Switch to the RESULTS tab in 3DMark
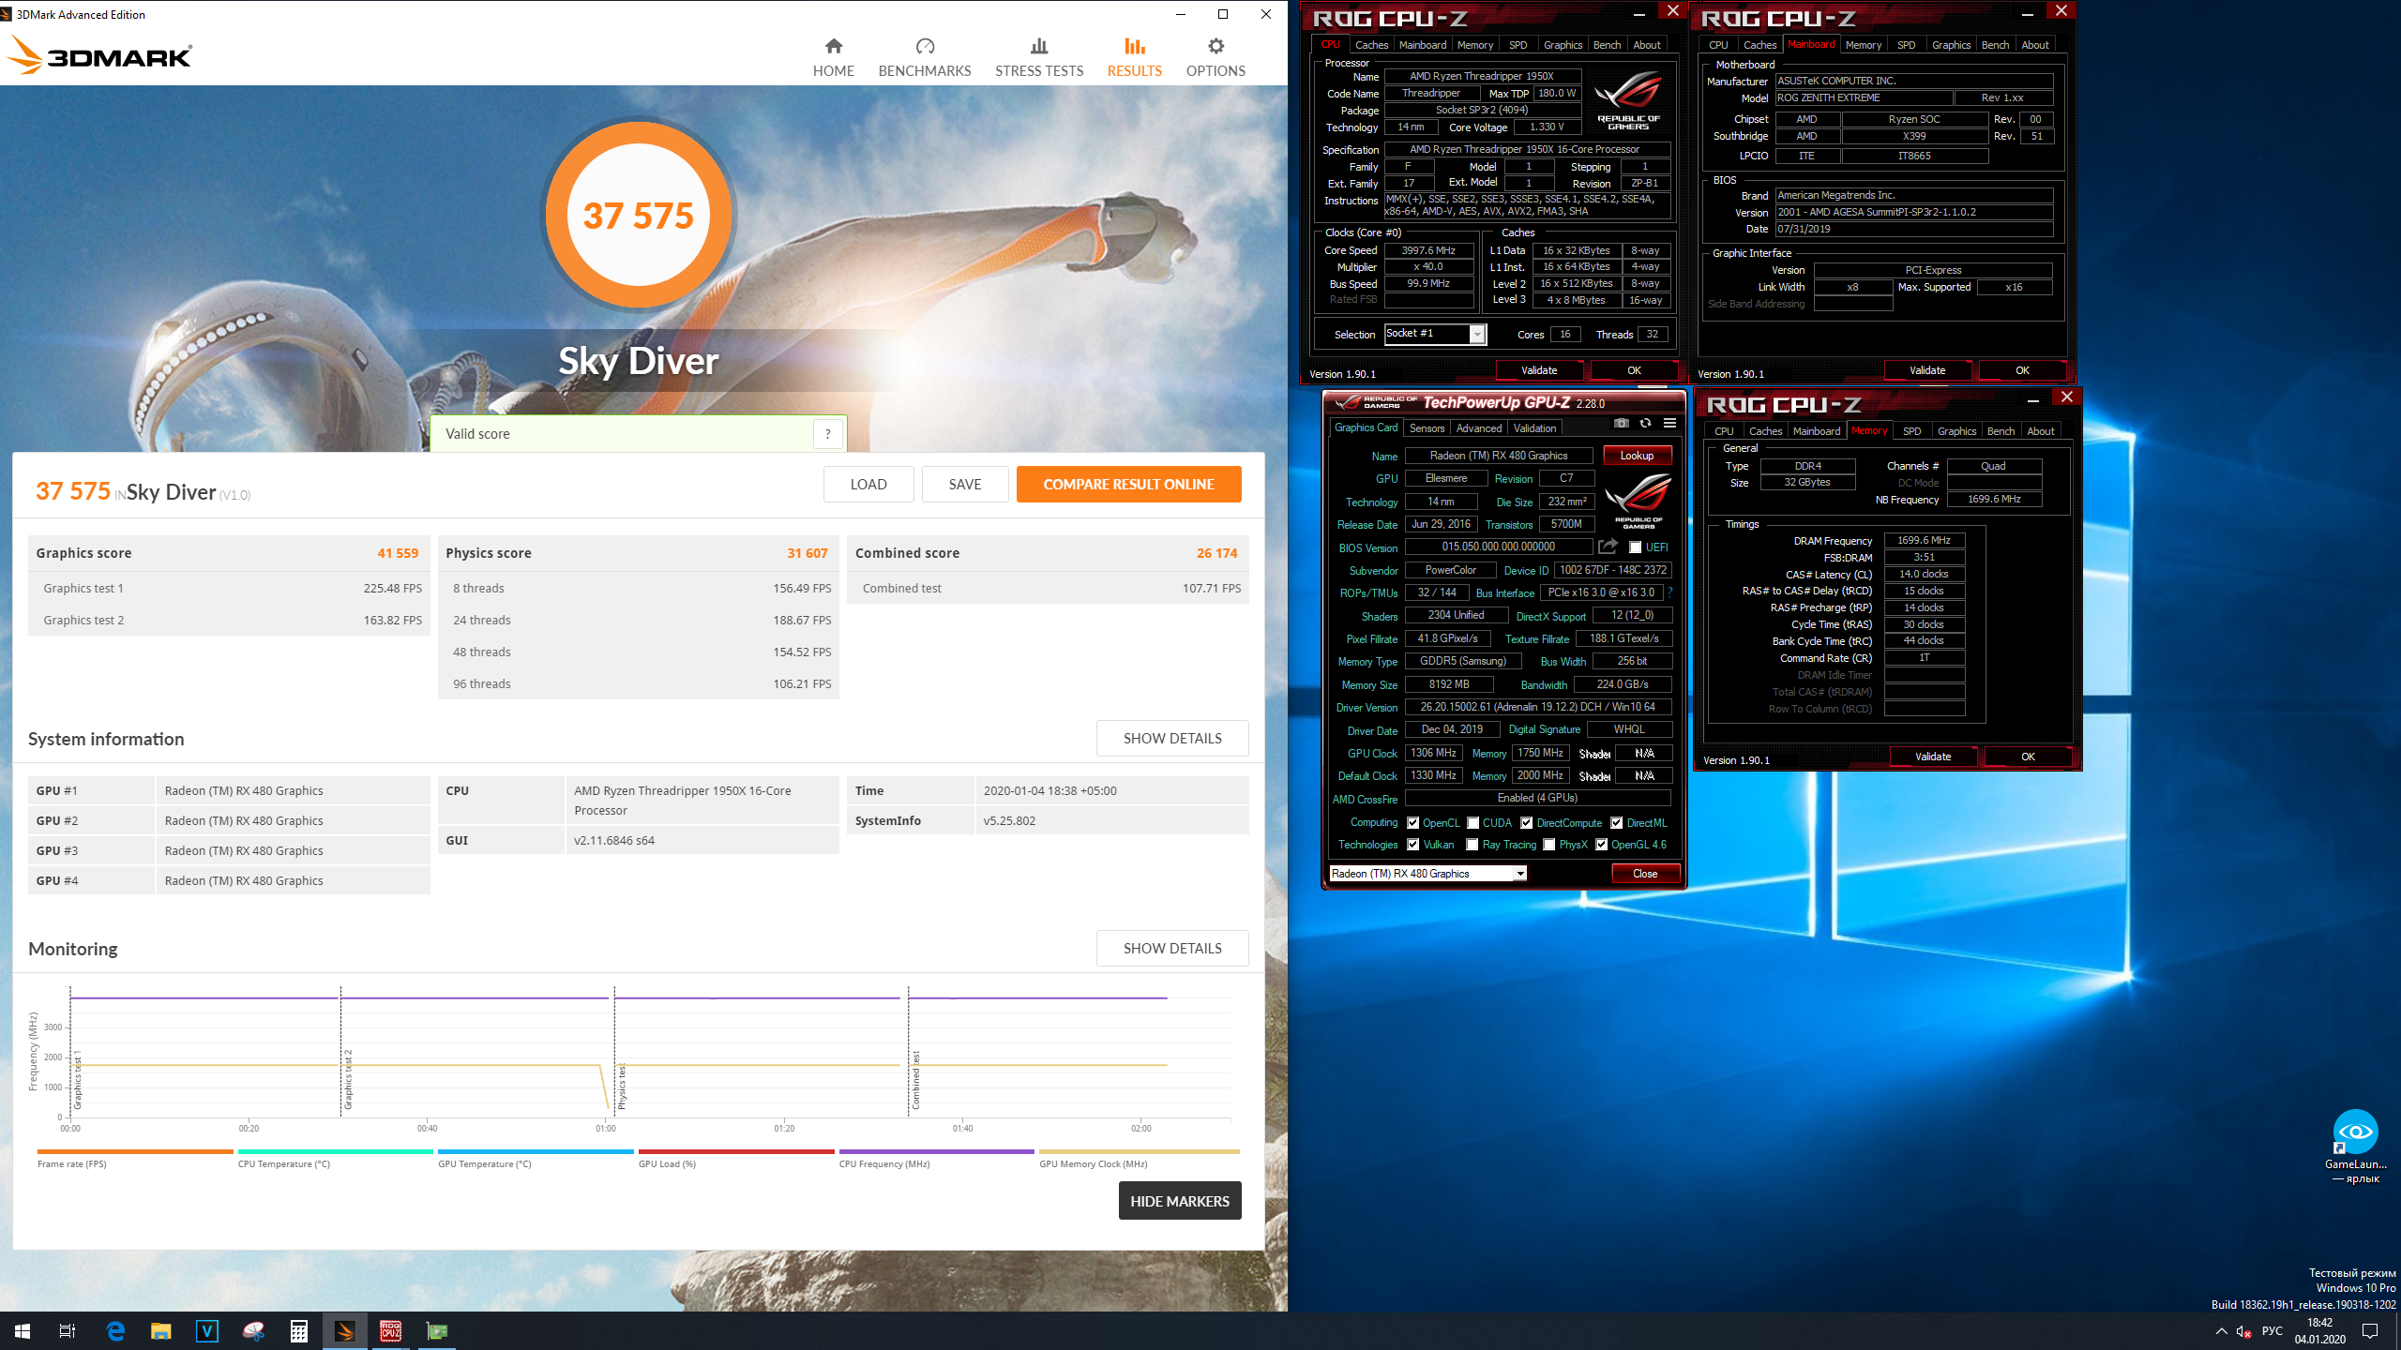The image size is (2401, 1350). [1134, 58]
